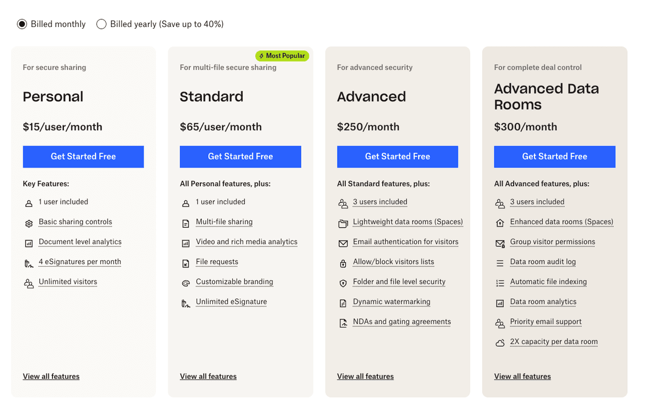
Task: Click Get Started Free under Standard plan
Action: 241,157
